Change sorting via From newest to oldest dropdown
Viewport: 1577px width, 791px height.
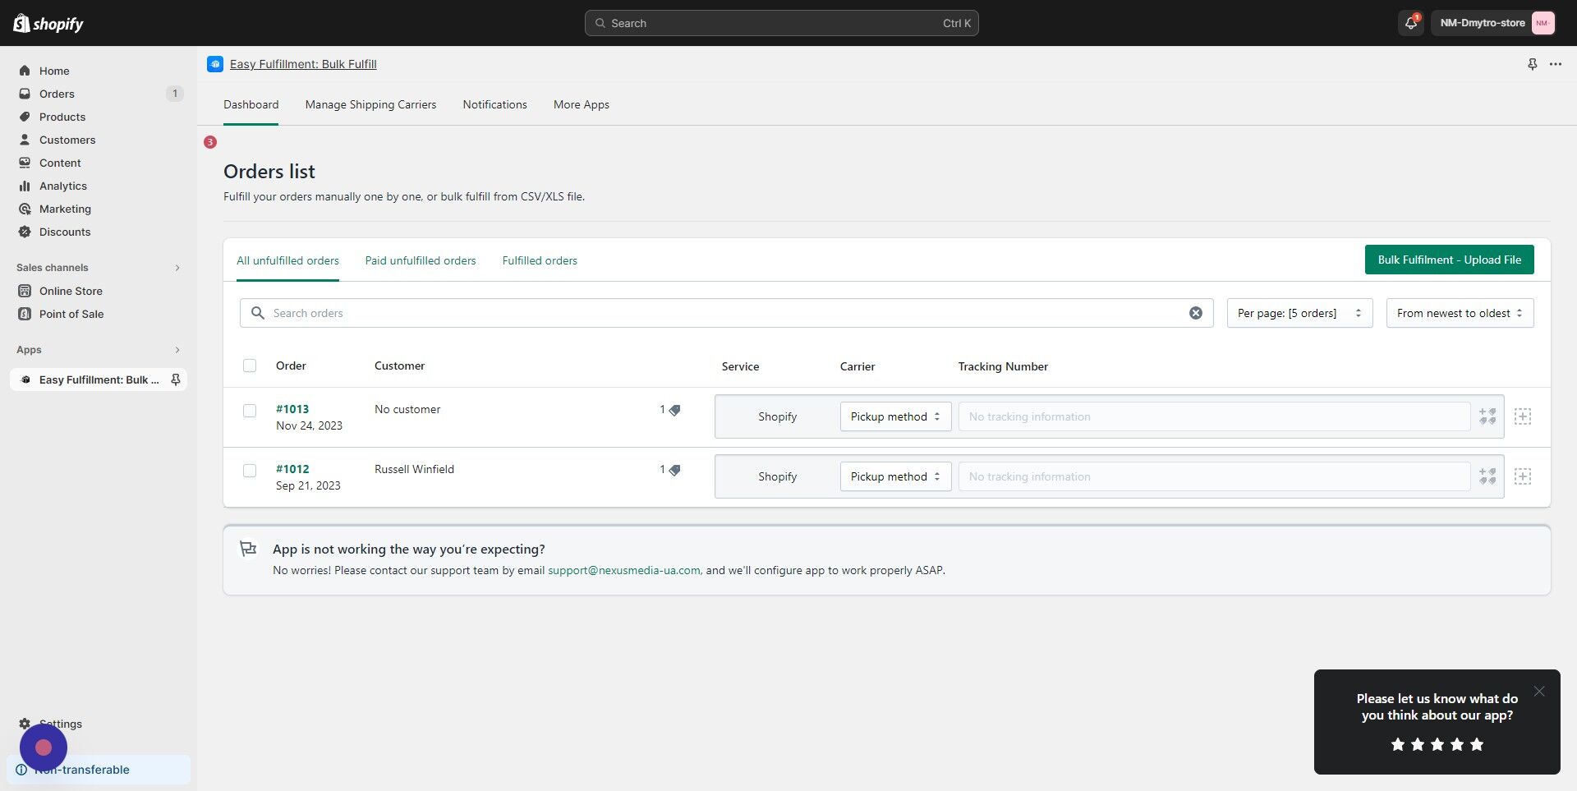1459,313
